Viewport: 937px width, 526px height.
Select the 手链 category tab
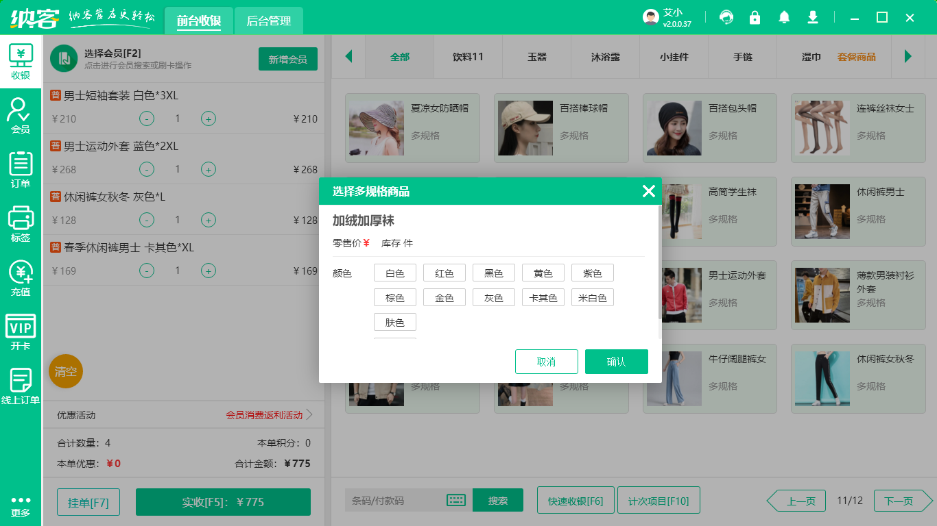pyautogui.click(x=743, y=57)
